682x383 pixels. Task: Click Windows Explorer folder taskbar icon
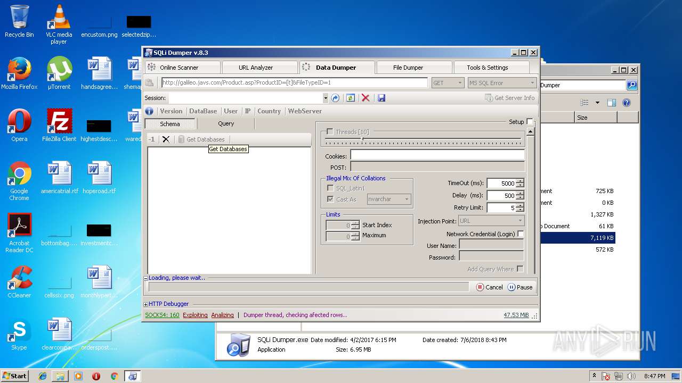60,376
